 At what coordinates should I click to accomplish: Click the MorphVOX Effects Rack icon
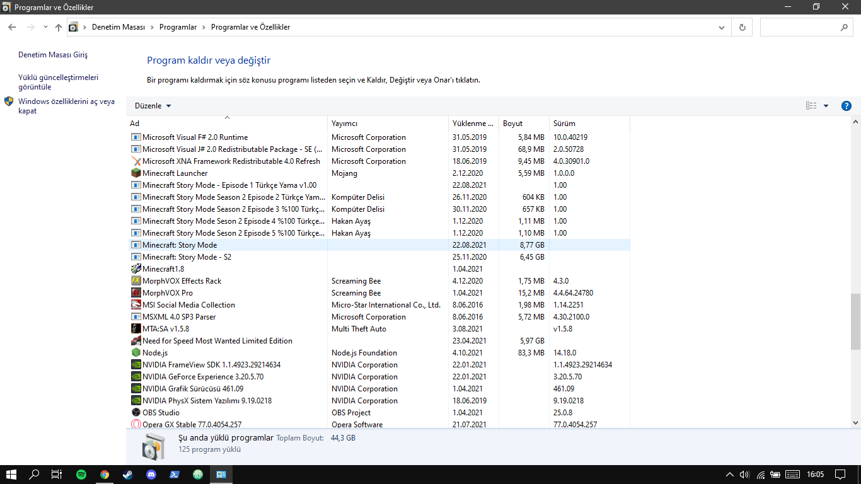pos(136,281)
